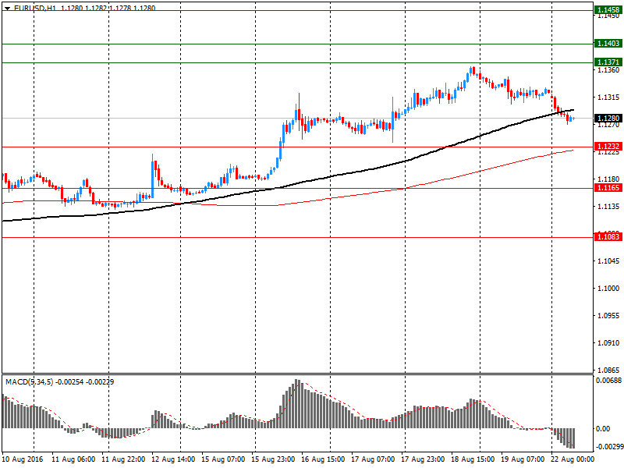The width and height of the screenshot is (624, 468).
Task: Click the 15 Aug 07:00 time label
Action: click(223, 459)
